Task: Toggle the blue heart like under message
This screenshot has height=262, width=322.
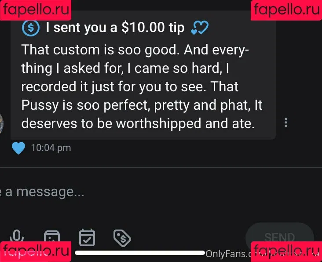Action: pyautogui.click(x=18, y=148)
